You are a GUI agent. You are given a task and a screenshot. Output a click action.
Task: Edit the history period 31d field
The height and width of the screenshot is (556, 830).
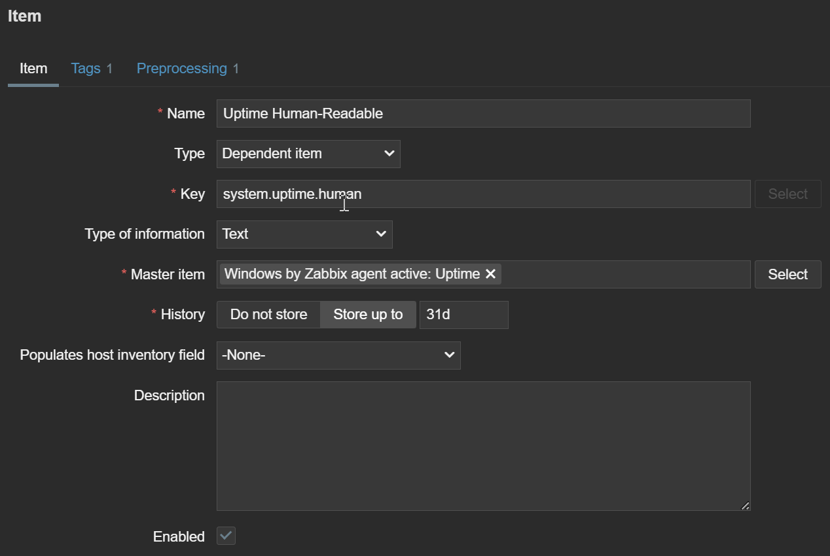(463, 315)
